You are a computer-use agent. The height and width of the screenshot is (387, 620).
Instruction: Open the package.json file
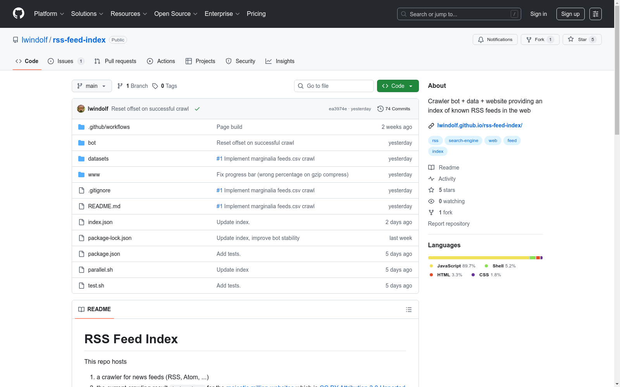point(104,254)
